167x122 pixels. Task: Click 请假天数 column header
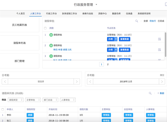pos(84,109)
